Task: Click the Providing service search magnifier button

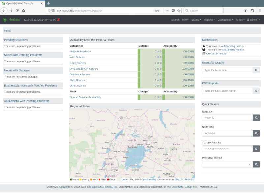Action: click(256, 164)
